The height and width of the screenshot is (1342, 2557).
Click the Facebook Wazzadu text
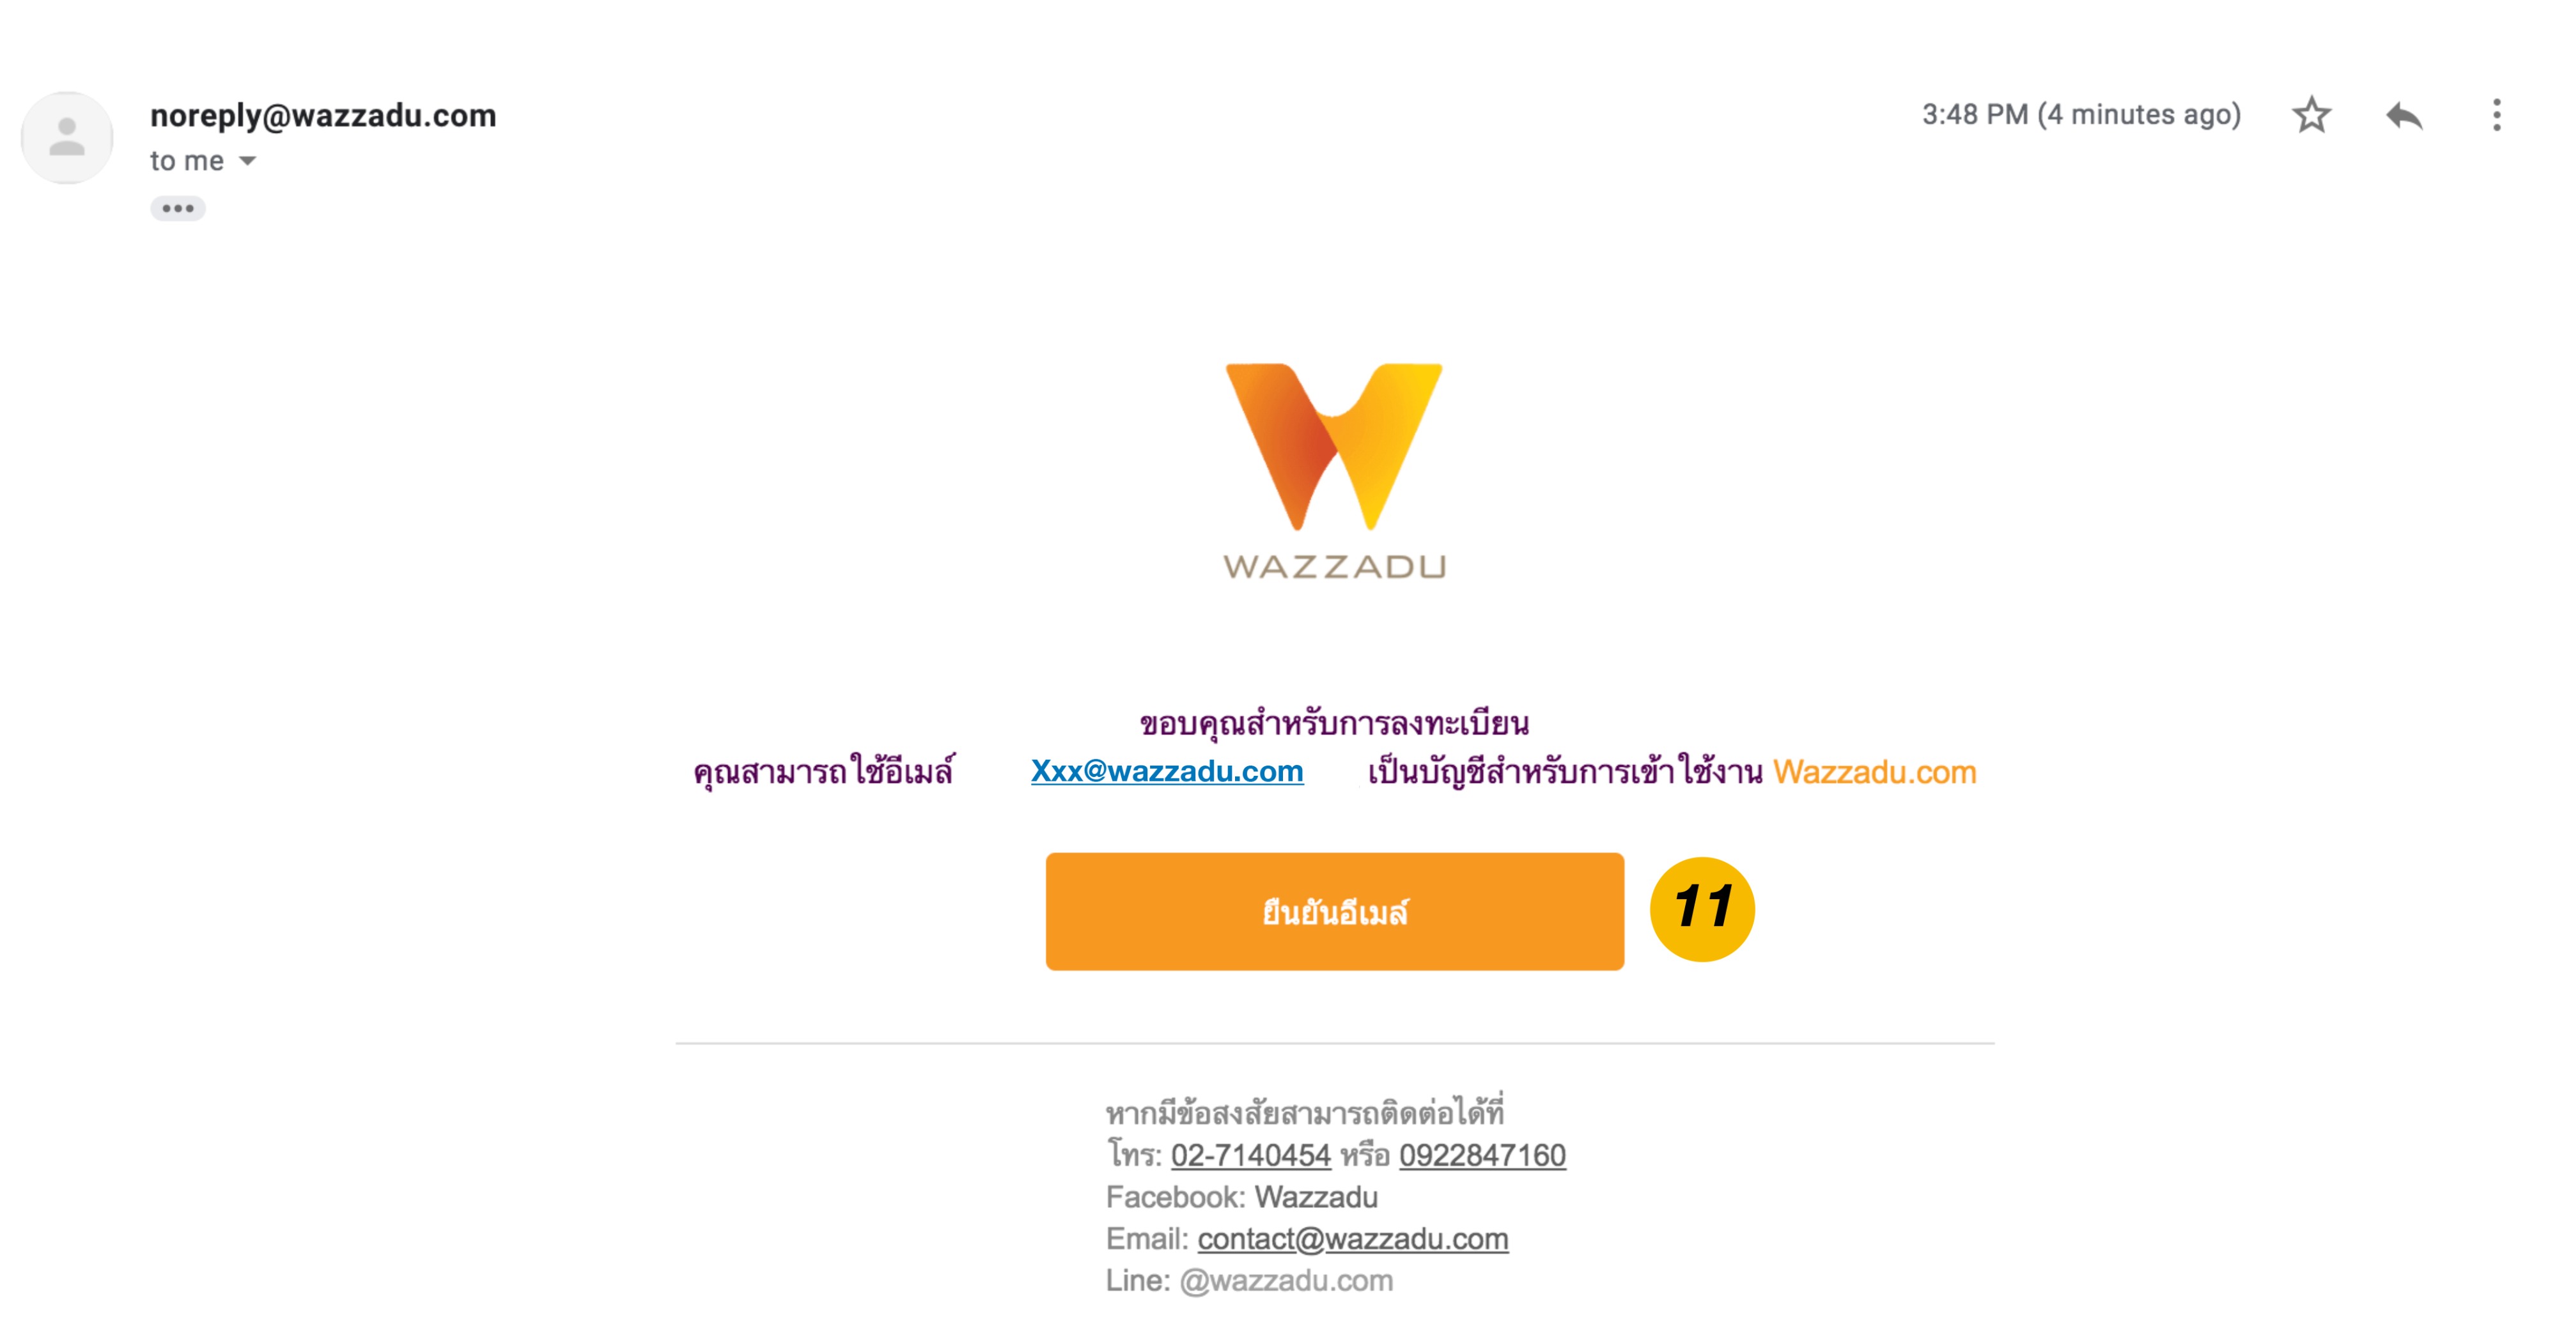pos(1242,1196)
